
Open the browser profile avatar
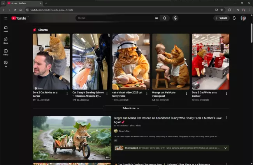tap(244, 10)
